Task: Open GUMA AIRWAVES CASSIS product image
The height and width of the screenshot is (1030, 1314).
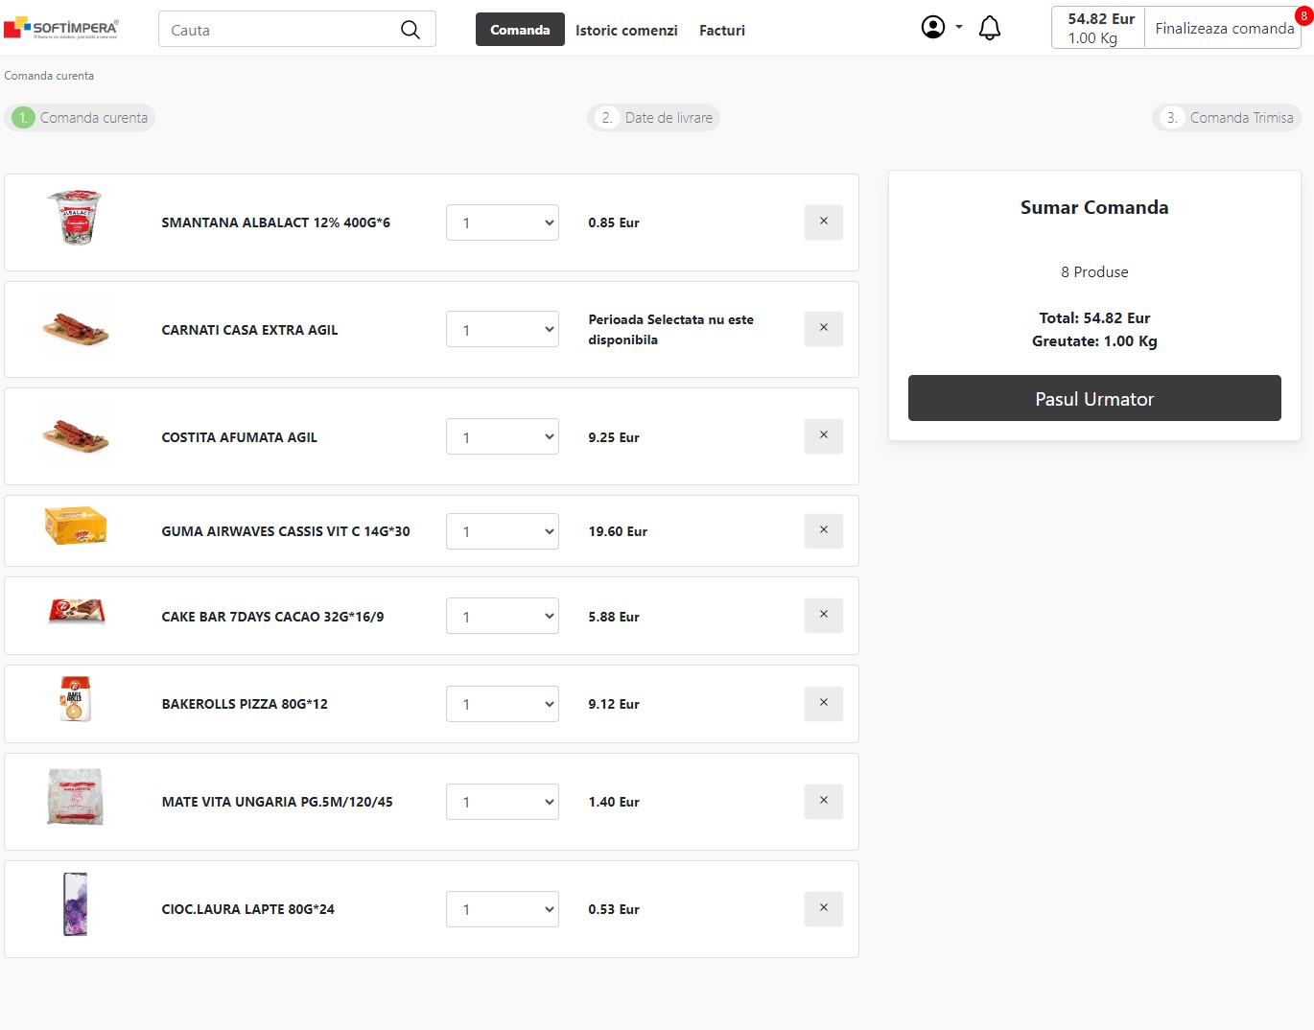Action: (76, 526)
